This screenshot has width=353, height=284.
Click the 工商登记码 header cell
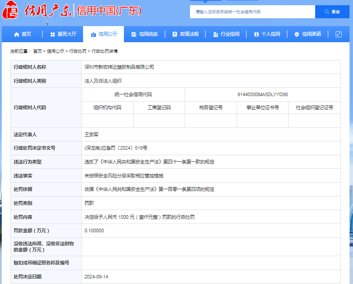pos(159,107)
